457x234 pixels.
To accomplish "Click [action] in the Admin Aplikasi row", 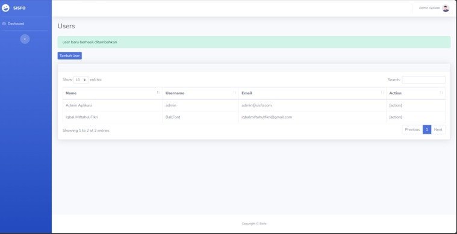I will [x=396, y=105].
